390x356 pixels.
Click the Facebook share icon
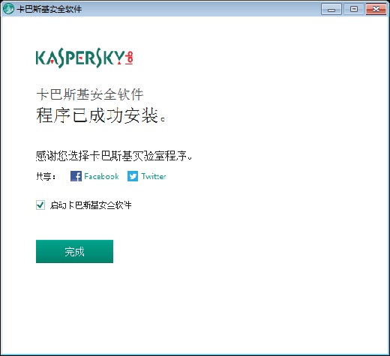click(x=76, y=176)
